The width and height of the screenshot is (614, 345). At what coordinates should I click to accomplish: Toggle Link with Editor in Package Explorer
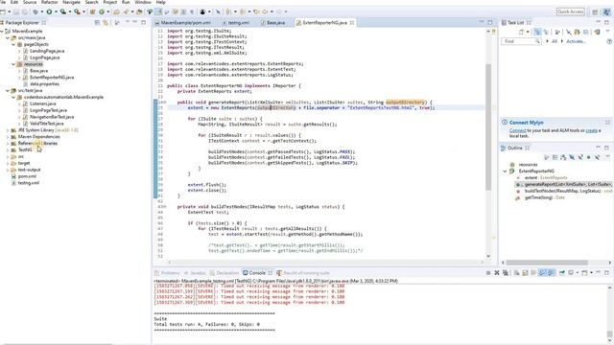pos(106,23)
